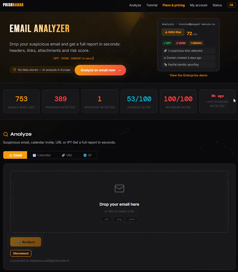Click the Drop your email here zone
The height and width of the screenshot is (272, 238).
click(119, 202)
